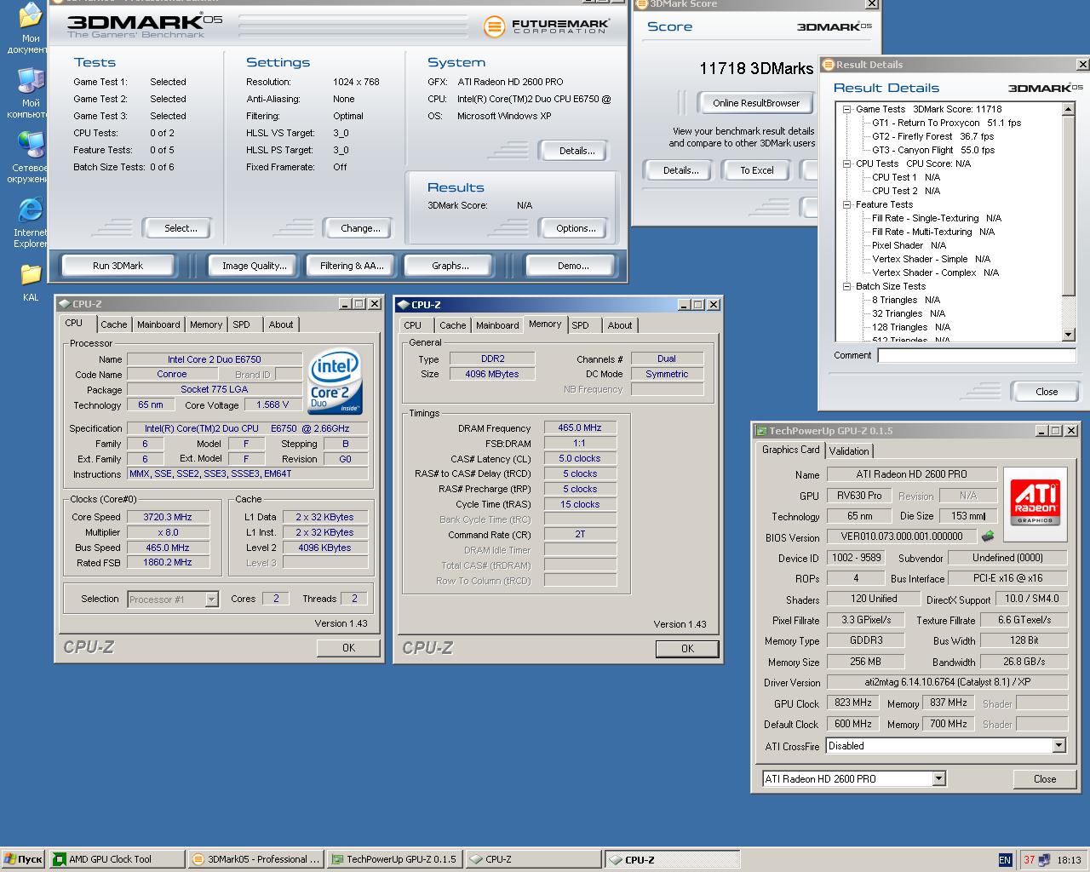
Task: Switch to CPU tab in right CPU-Z
Action: 413,325
